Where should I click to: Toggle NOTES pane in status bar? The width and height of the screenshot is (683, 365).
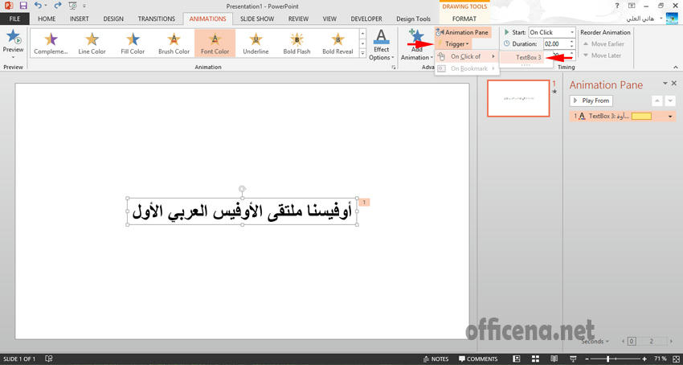[x=436, y=359]
